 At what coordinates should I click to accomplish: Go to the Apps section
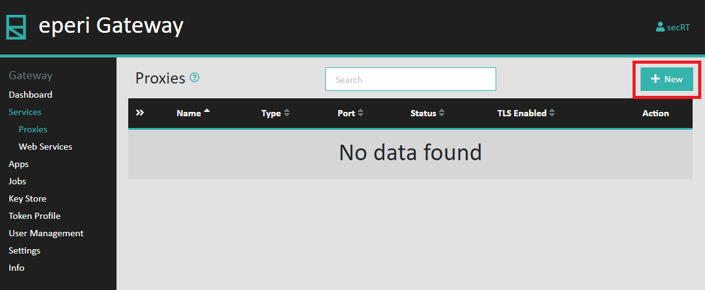coord(19,164)
